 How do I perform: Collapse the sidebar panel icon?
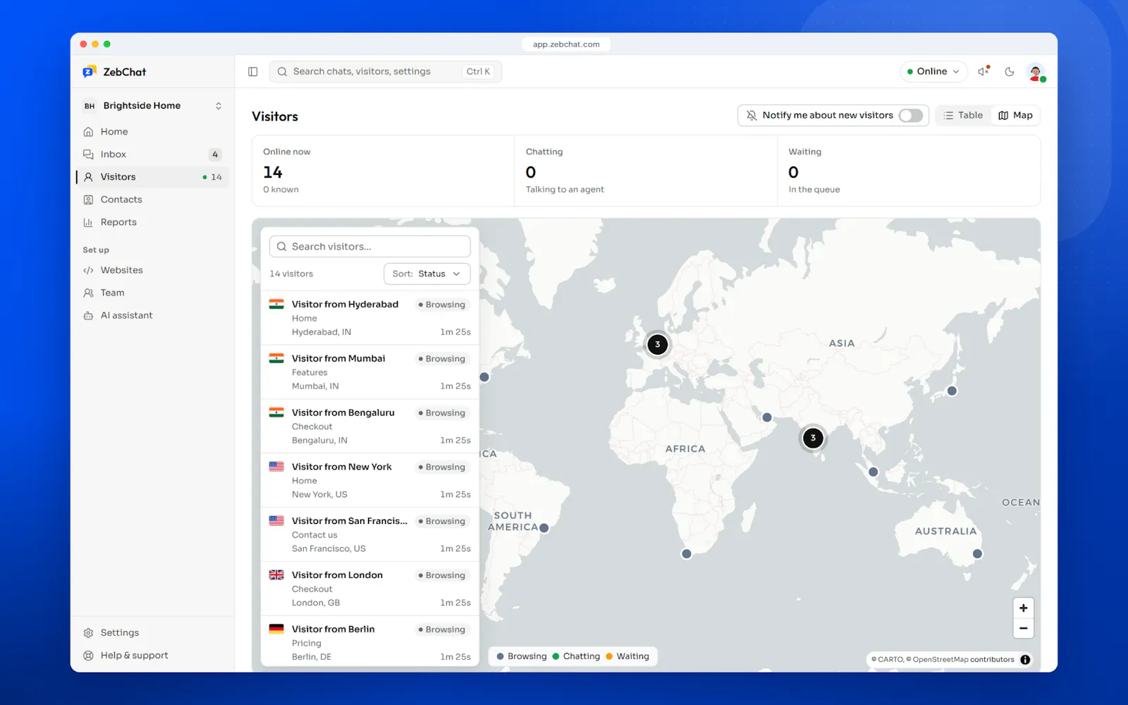(x=253, y=71)
